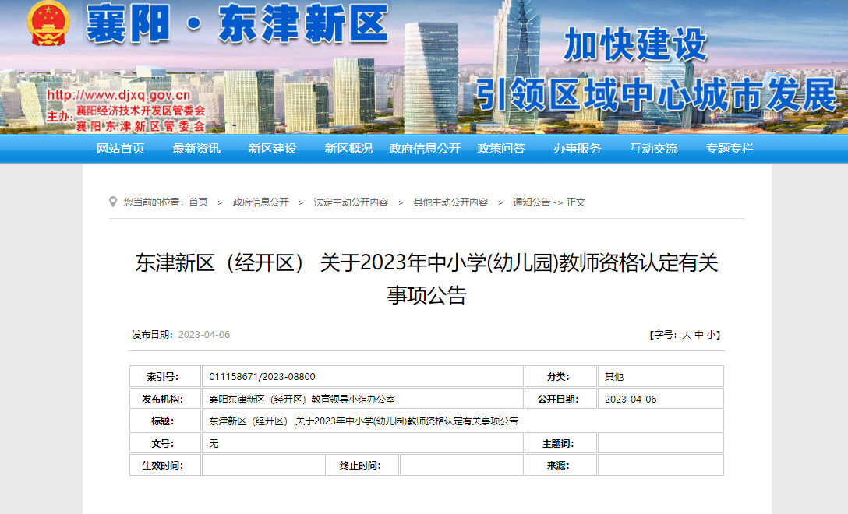
Task: Click the national emblem icon in header
Action: (48, 25)
